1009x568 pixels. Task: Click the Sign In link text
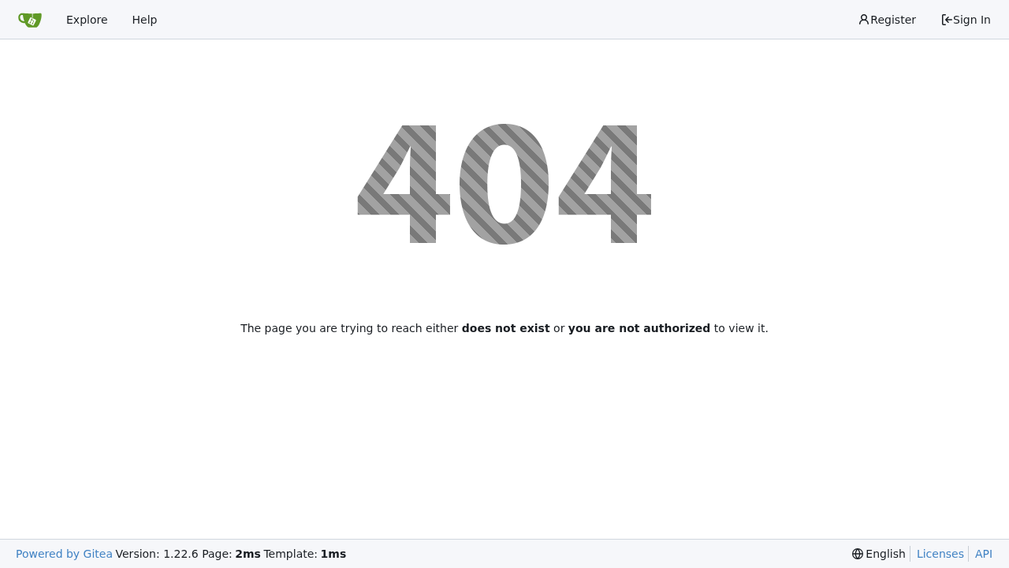point(972,20)
